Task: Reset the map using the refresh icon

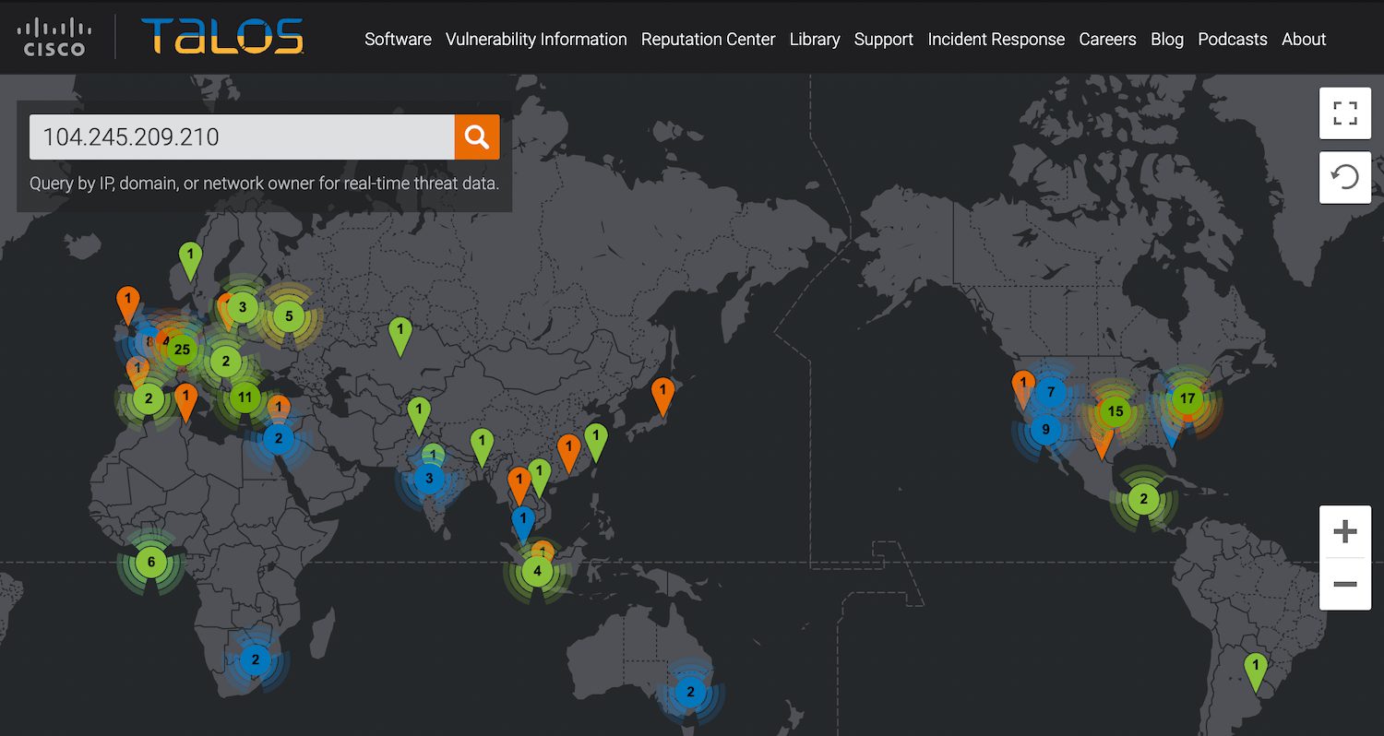Action: click(1344, 176)
